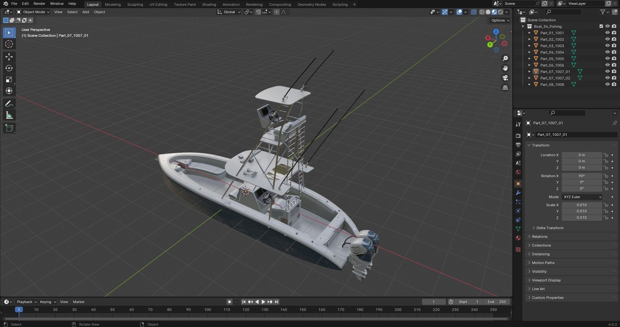The image size is (620, 327).
Task: Activate the Select Box tool
Action: click(9, 33)
